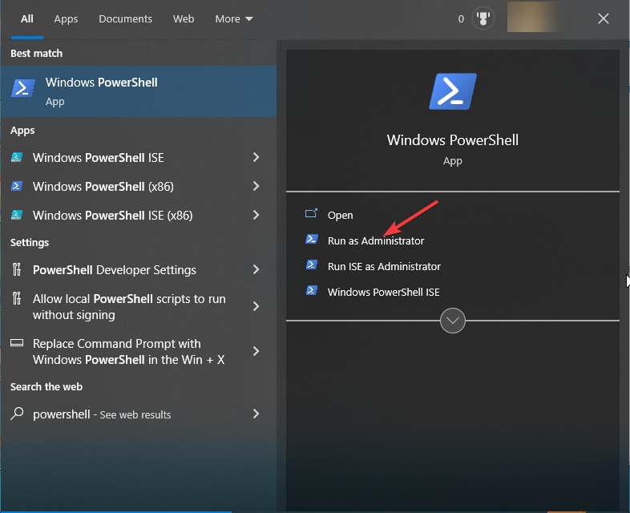The image size is (630, 513).
Task: Expand Windows PowerShell ISE options chevron
Action: pos(256,158)
